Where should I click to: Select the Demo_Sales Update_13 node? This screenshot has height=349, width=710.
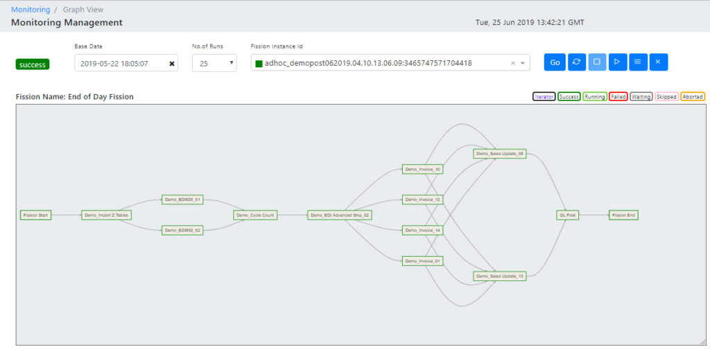coord(500,276)
